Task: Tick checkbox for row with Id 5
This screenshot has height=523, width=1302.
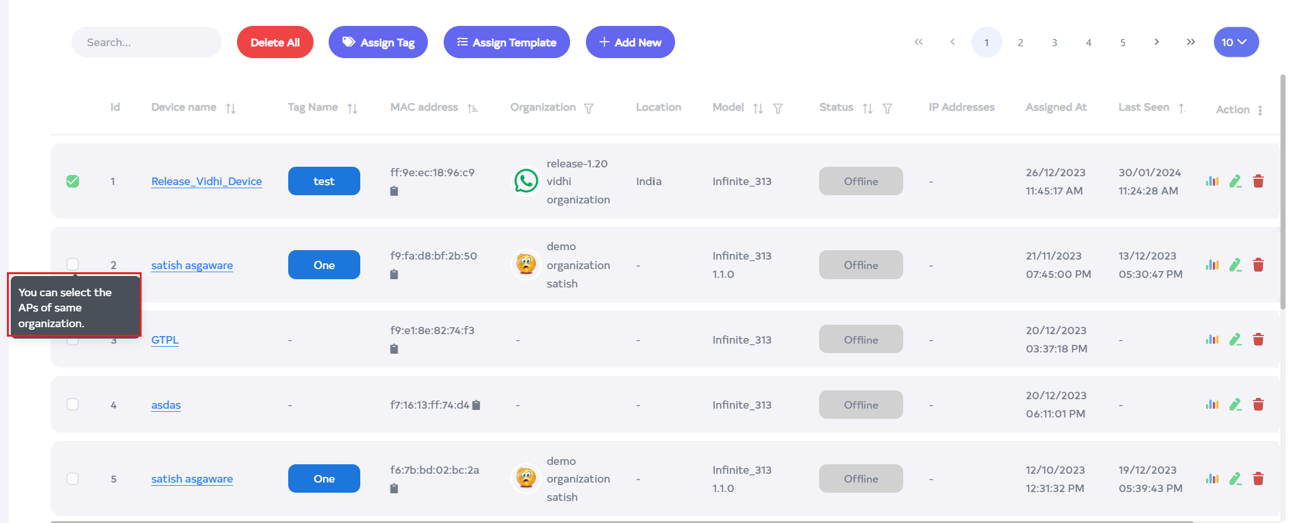Action: (73, 479)
